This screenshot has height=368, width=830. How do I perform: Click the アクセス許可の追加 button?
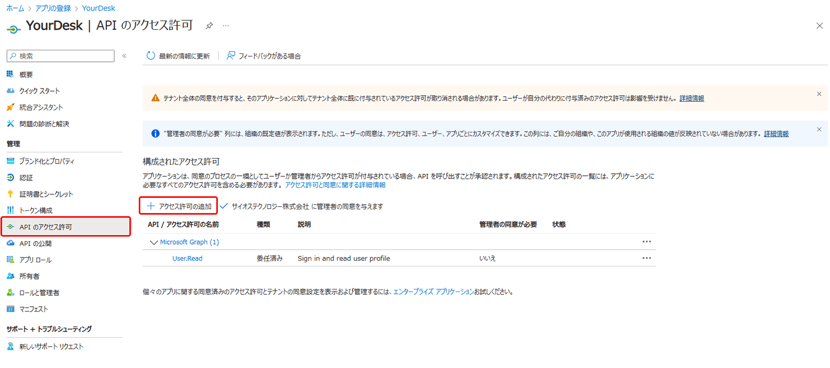tap(179, 206)
